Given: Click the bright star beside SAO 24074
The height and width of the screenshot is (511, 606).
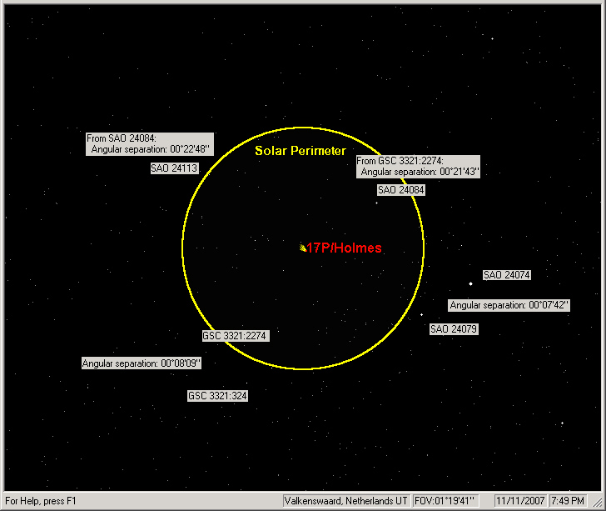Looking at the screenshot, I should (470, 283).
